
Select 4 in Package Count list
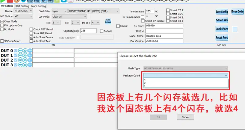[186, 80]
